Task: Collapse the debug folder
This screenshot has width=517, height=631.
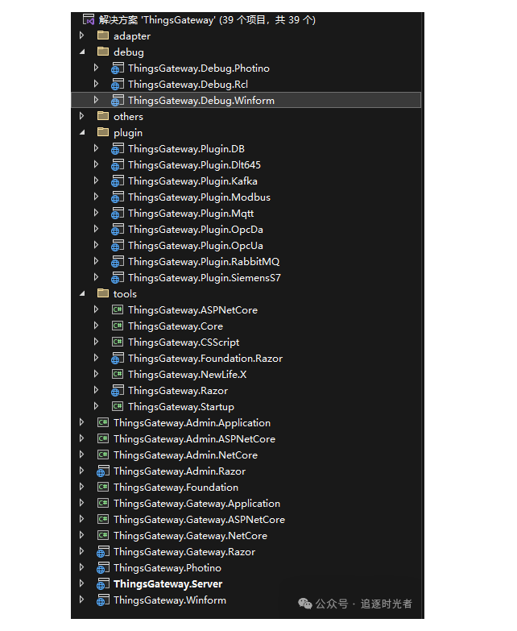Action: click(82, 52)
